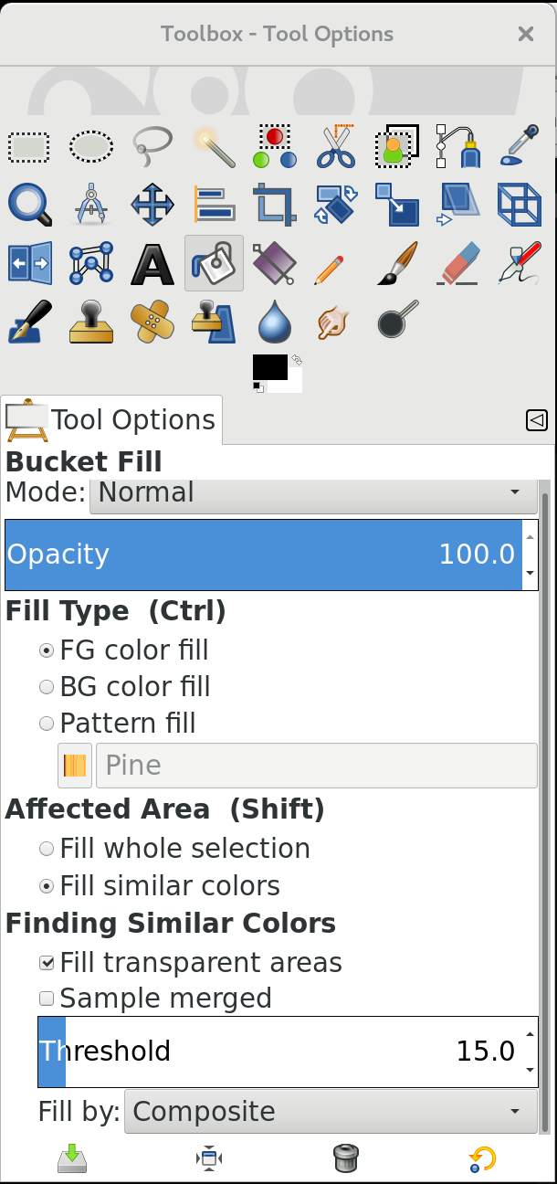
Task: Uncheck Fill transparent areas checkbox
Action: point(47,963)
